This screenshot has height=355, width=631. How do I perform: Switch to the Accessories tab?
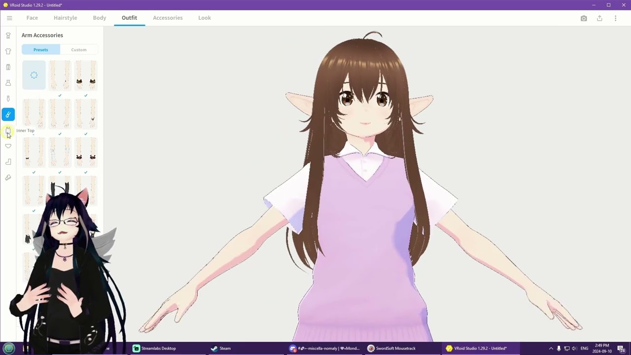(168, 18)
